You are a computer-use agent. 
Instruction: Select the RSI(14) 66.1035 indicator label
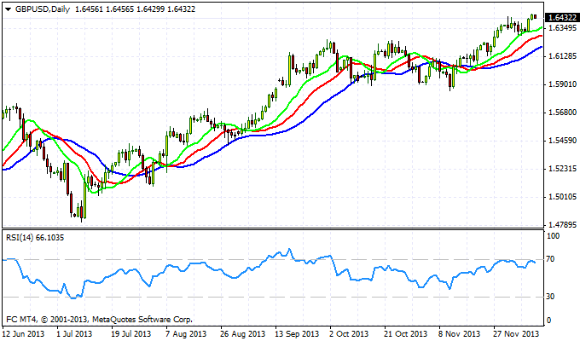coord(35,238)
